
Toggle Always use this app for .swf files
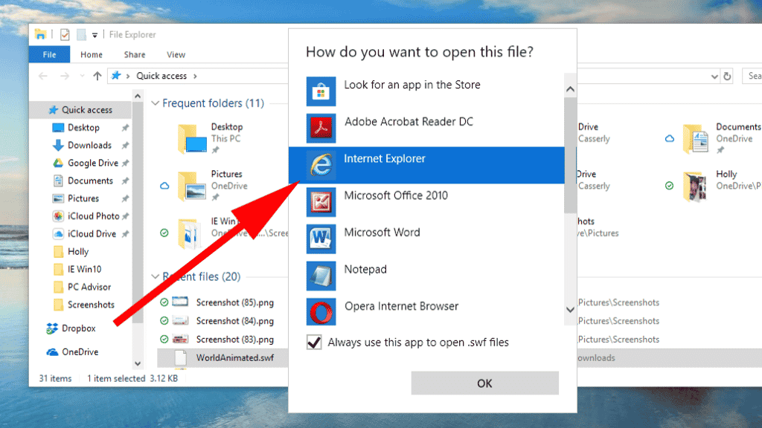(x=314, y=342)
